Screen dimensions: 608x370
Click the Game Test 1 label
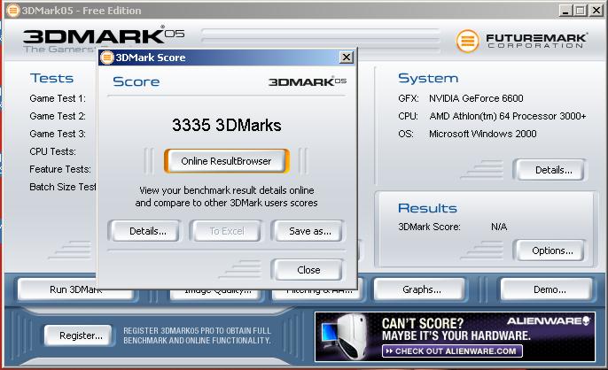(58, 98)
